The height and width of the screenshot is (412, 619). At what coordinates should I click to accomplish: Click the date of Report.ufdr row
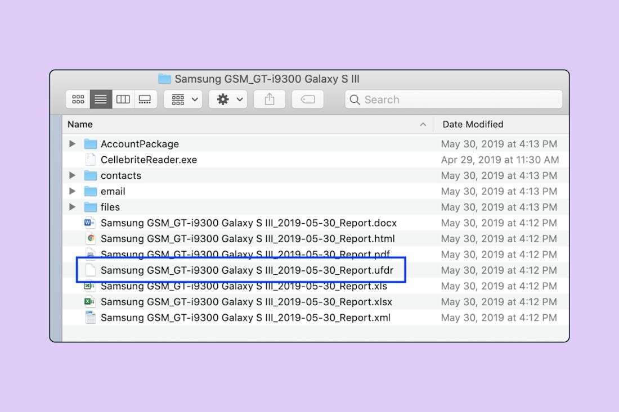(499, 270)
